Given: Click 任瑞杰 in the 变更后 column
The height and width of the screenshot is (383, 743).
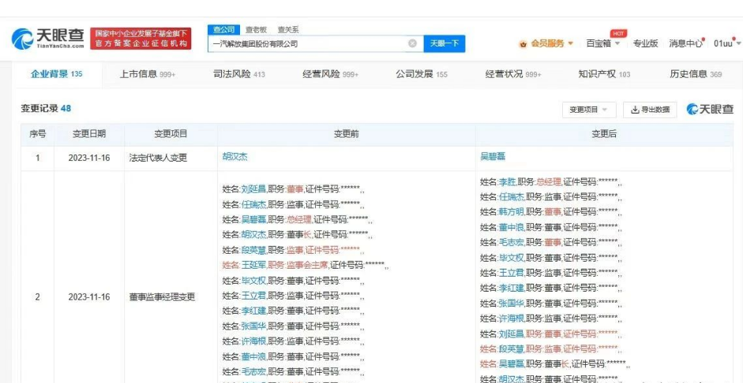Looking at the screenshot, I should pyautogui.click(x=511, y=196).
